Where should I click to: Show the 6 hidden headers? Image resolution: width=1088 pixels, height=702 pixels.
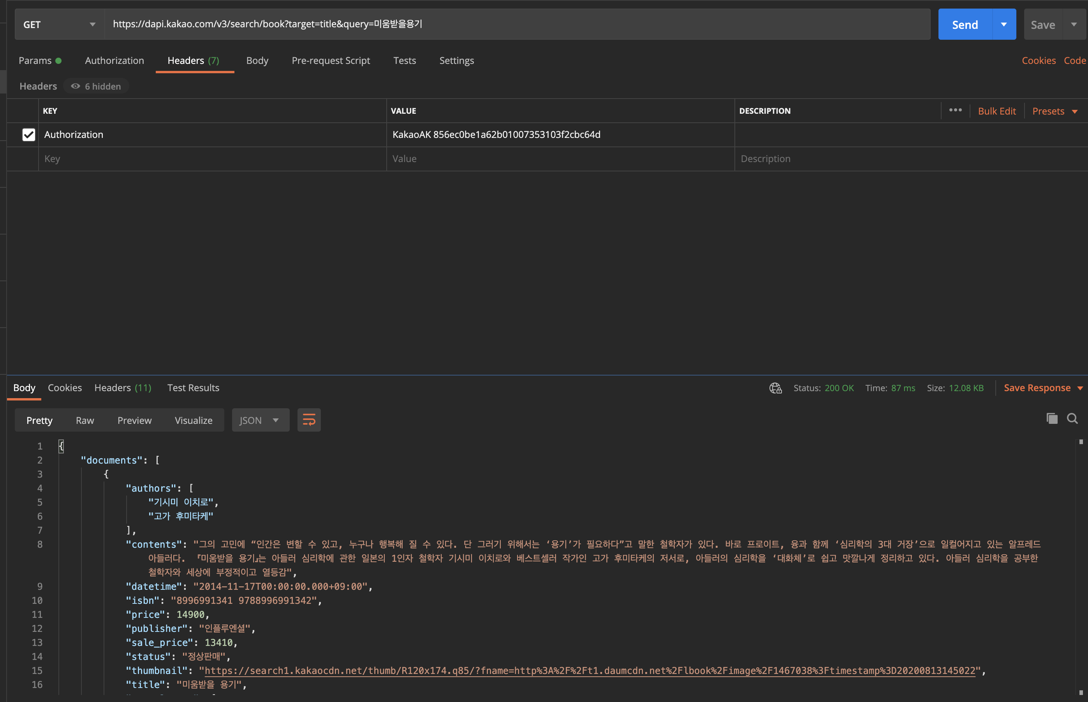(96, 86)
